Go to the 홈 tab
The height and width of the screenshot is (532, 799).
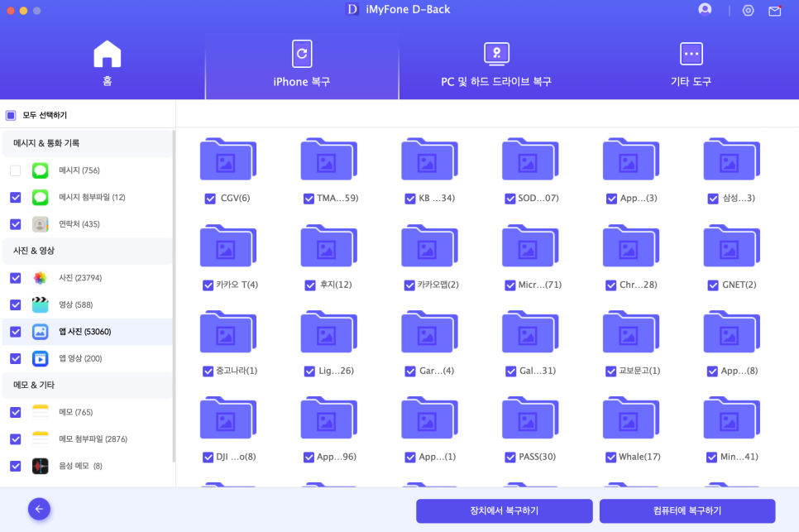click(107, 64)
